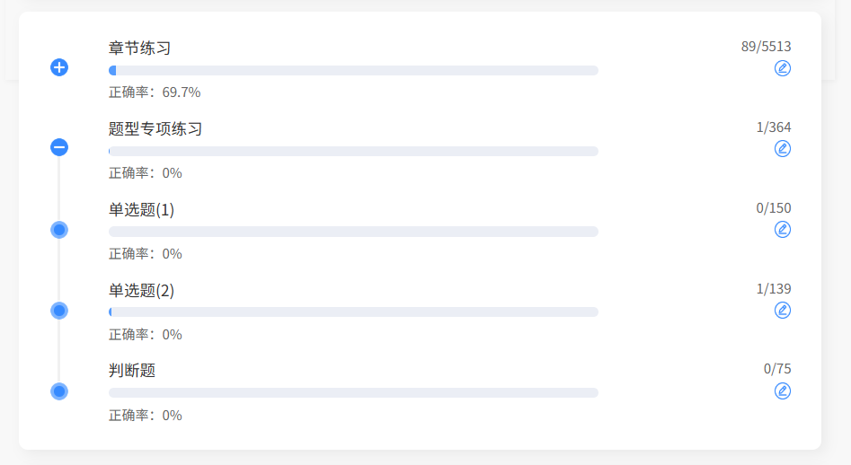
Task: Click the timeline dot beside 判断题
Action: coord(59,391)
